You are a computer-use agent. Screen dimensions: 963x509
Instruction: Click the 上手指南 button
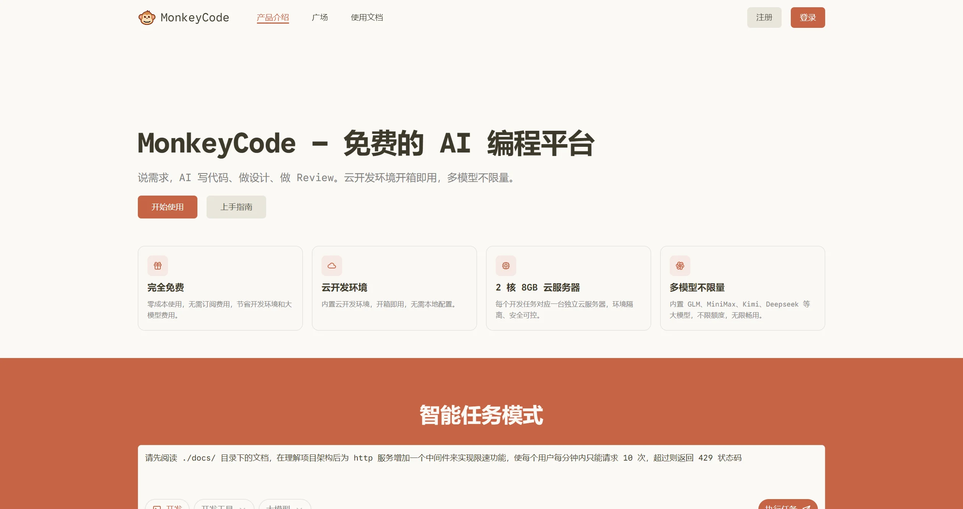(236, 207)
